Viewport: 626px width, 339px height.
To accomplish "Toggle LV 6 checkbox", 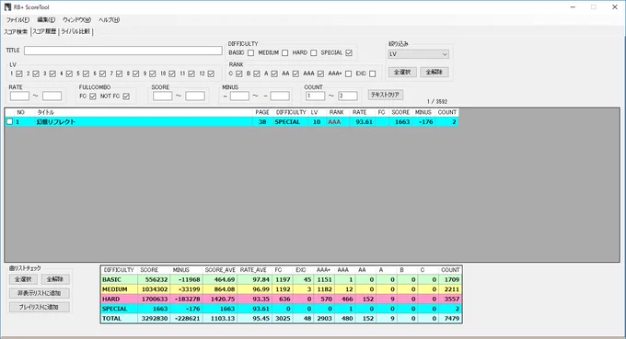I will (x=102, y=73).
